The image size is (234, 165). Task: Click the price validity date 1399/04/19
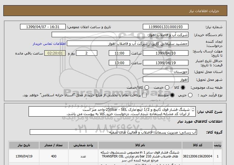click(x=166, y=63)
